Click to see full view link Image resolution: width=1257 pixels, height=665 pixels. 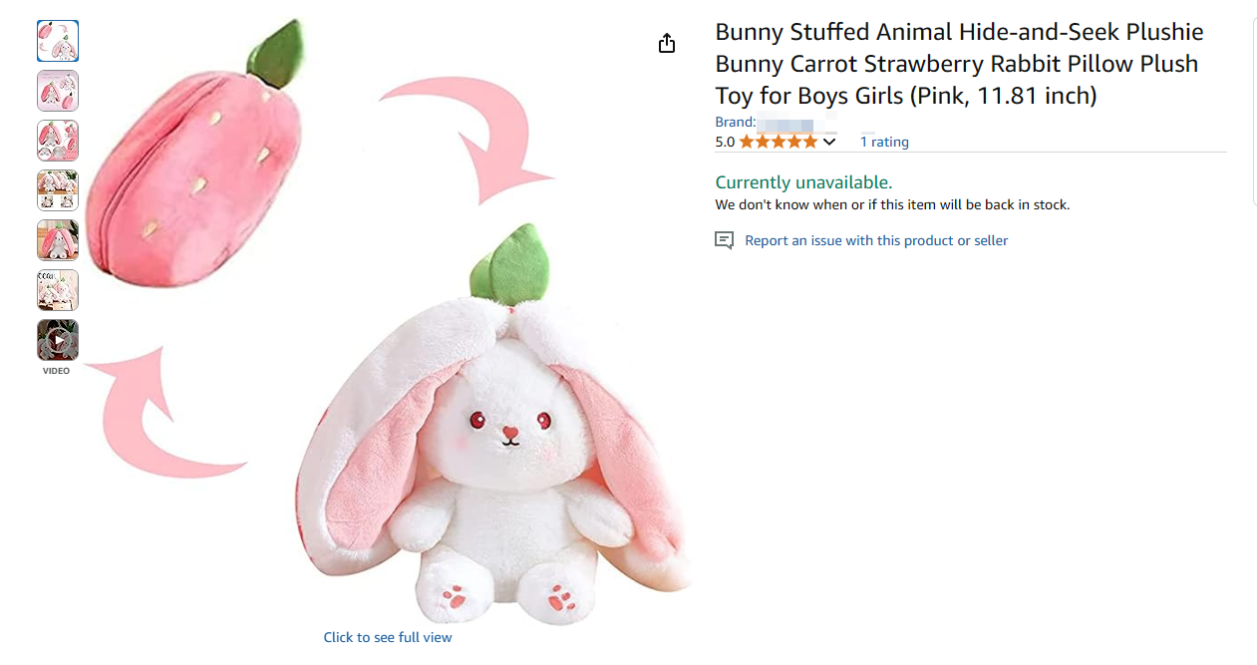(x=388, y=637)
